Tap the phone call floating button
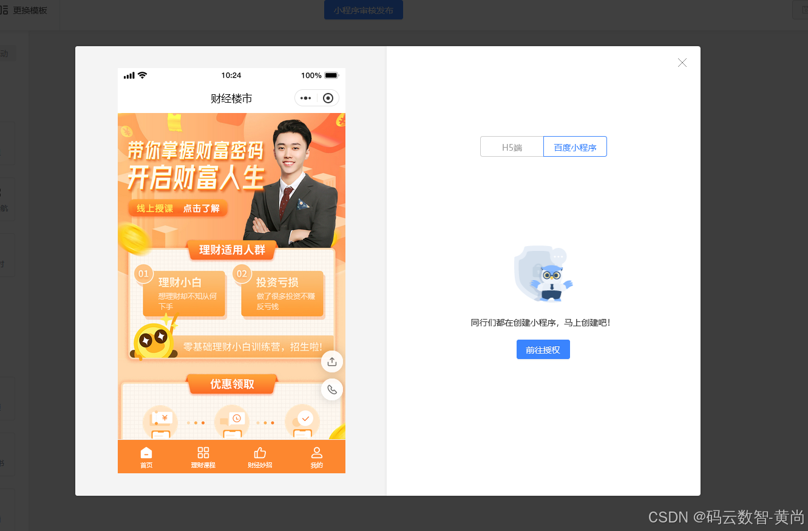Viewport: 808px width, 531px height. tap(332, 389)
